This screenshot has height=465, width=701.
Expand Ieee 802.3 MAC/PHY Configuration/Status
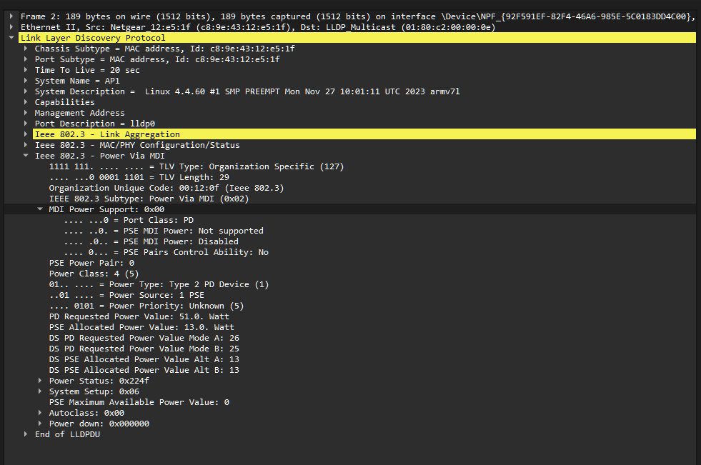(x=26, y=145)
